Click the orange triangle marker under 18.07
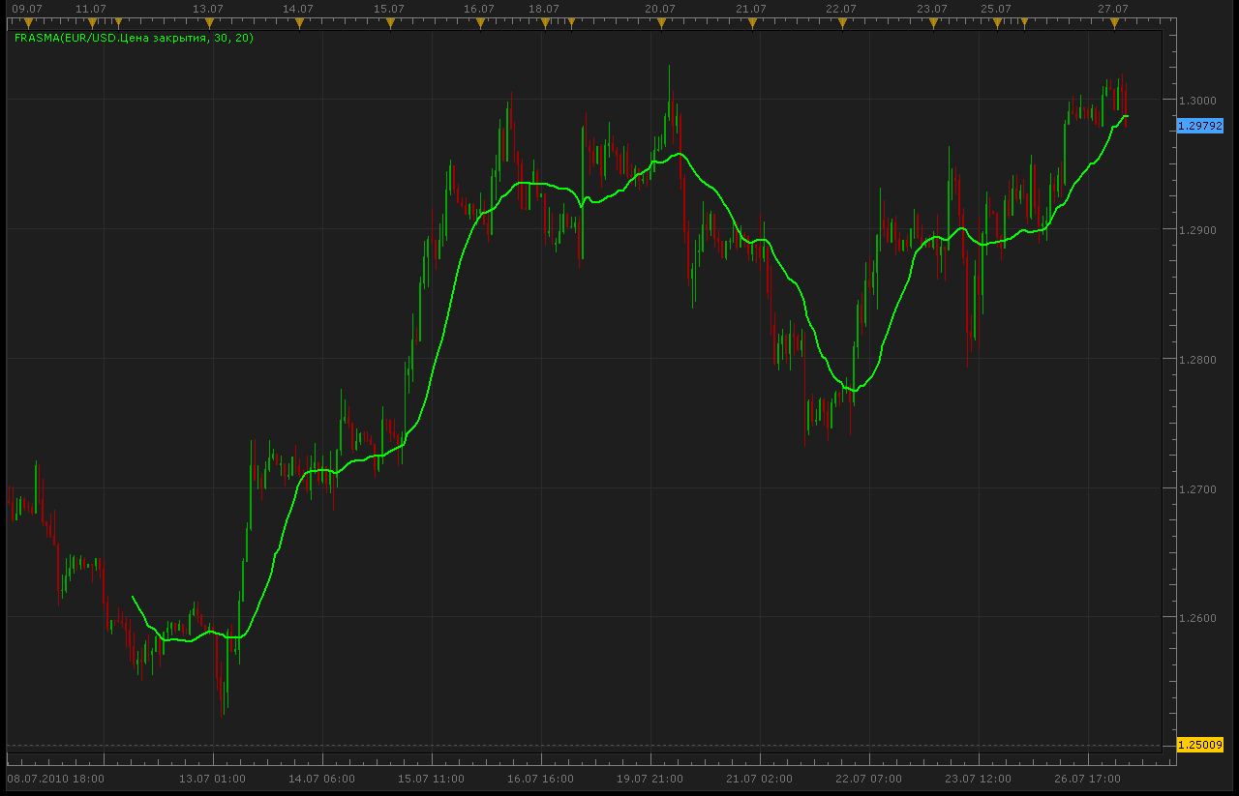 [545, 22]
